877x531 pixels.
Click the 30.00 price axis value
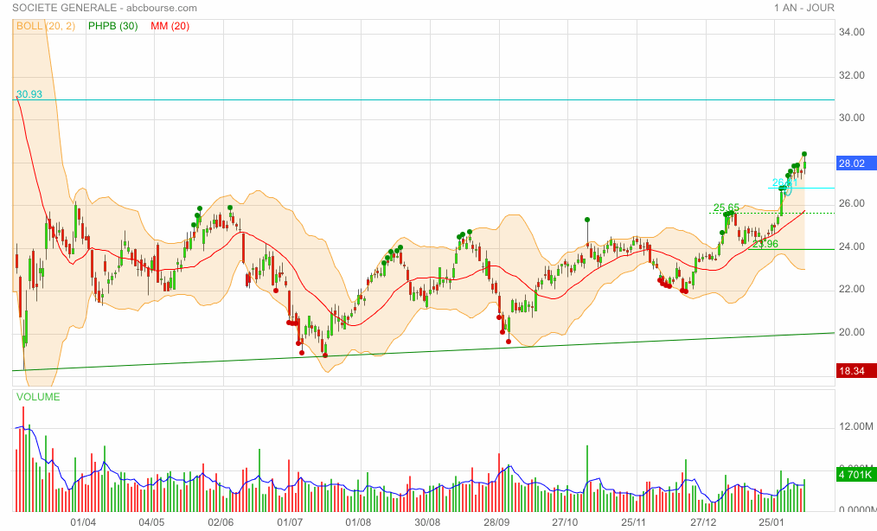852,118
